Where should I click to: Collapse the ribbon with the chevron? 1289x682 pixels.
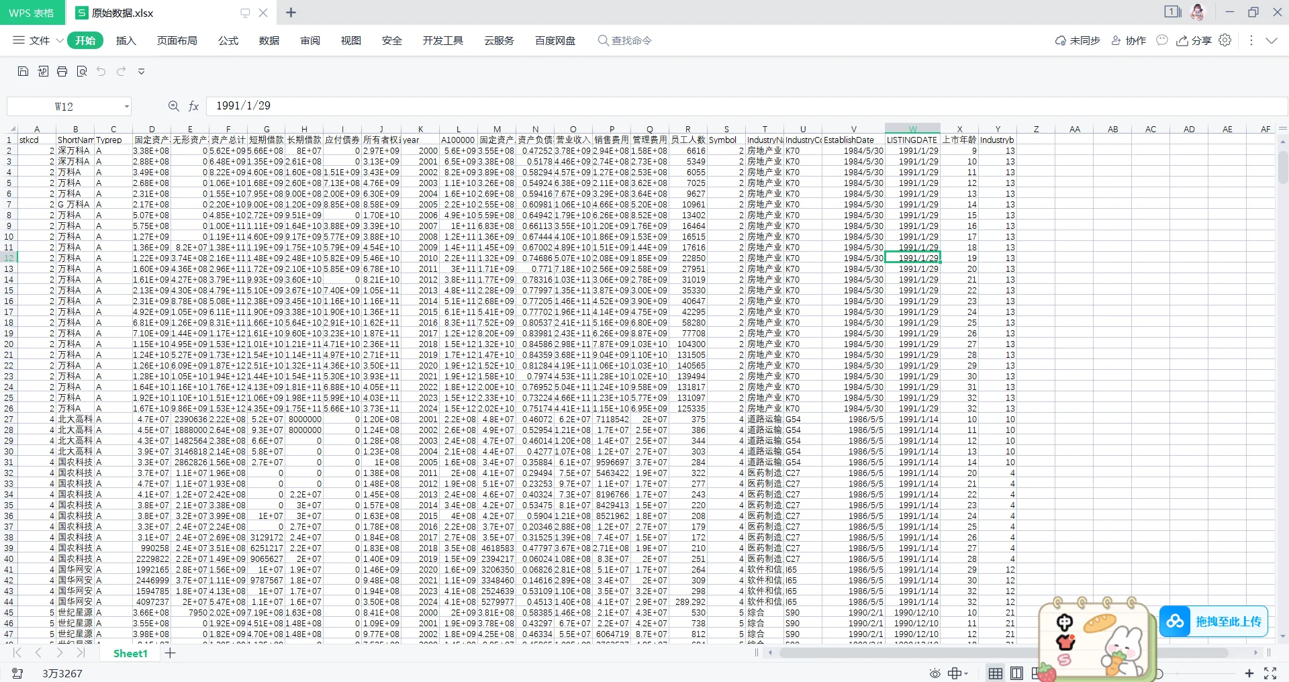pyautogui.click(x=1272, y=40)
